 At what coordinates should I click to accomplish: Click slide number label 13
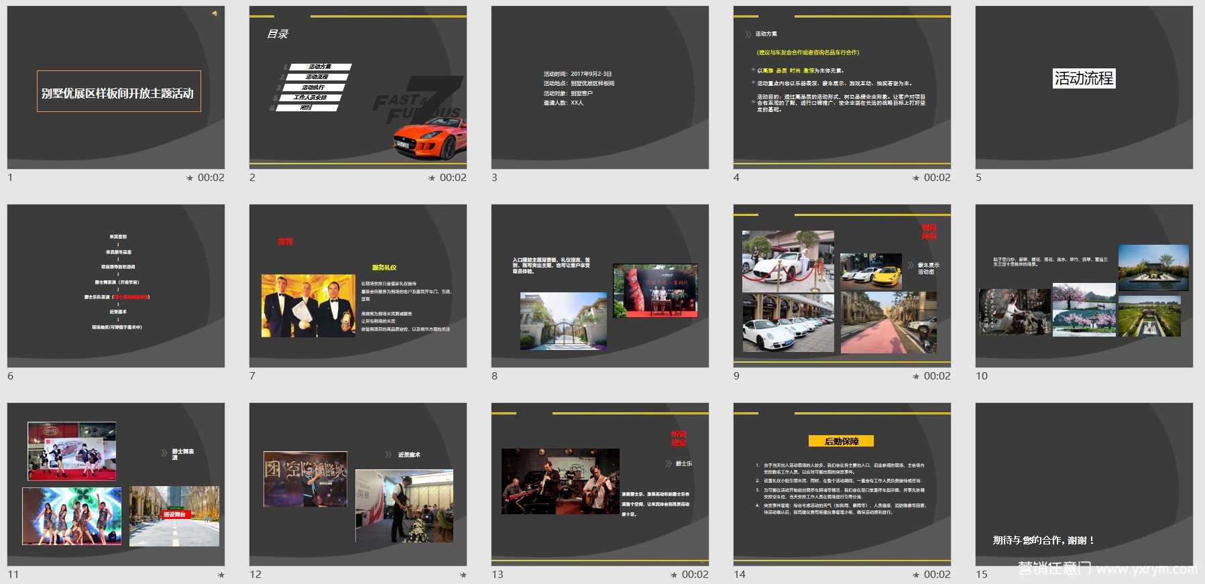498,575
